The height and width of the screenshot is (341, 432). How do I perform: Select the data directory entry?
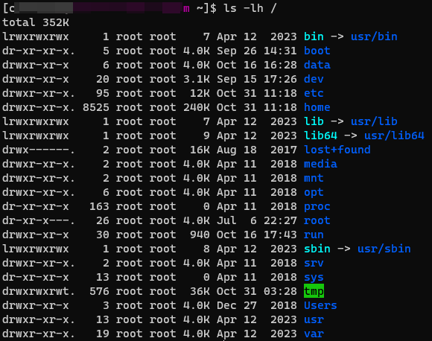[317, 65]
